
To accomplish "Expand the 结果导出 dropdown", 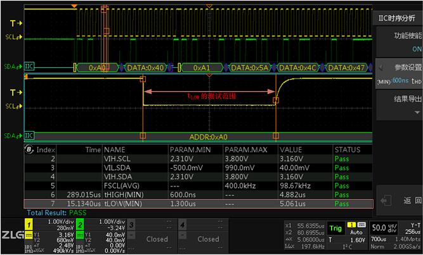I will (397, 105).
